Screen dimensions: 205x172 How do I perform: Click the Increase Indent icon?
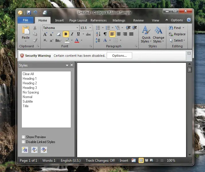[x=134, y=28]
